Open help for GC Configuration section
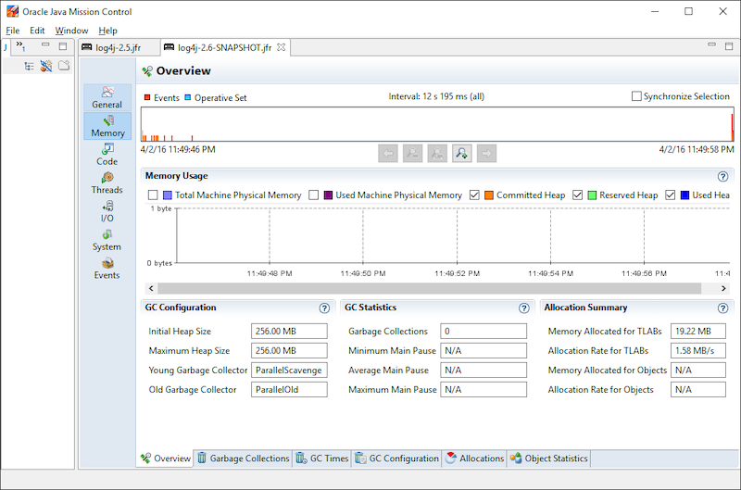 [x=324, y=308]
